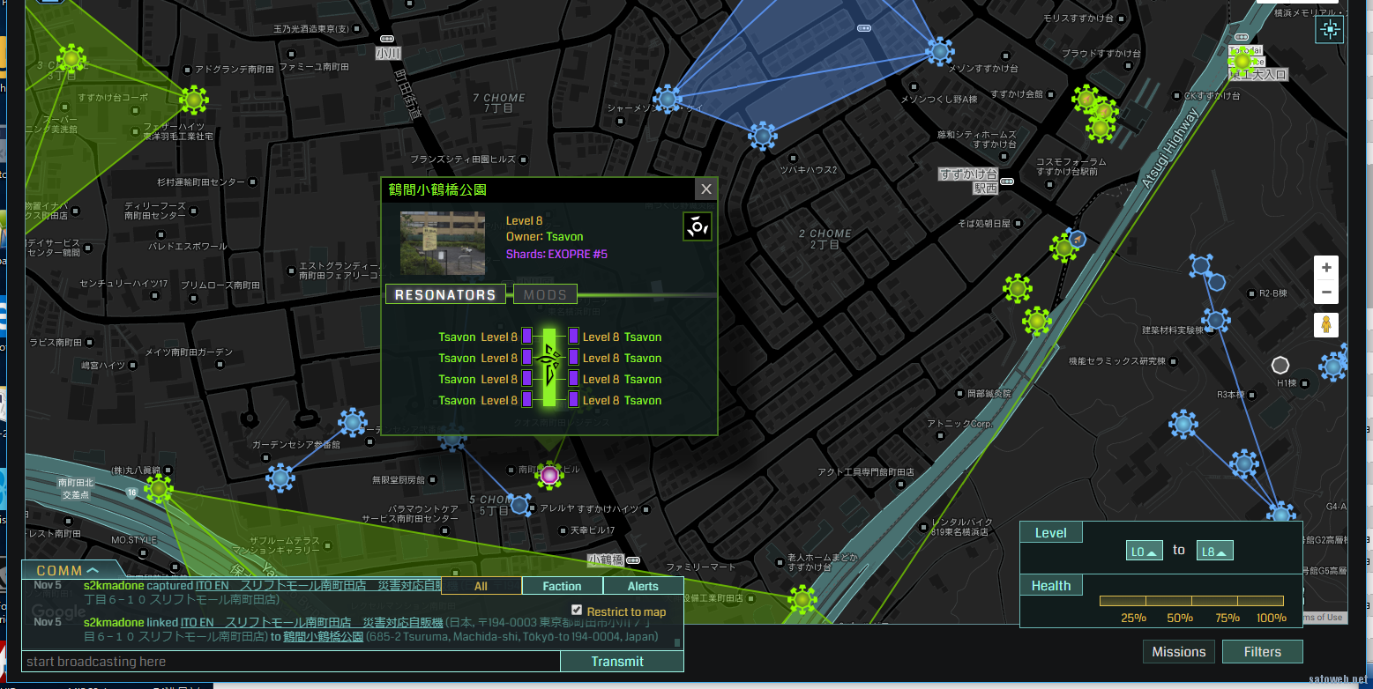Click the Level filter label
This screenshot has height=689, width=1373.
click(x=1050, y=532)
